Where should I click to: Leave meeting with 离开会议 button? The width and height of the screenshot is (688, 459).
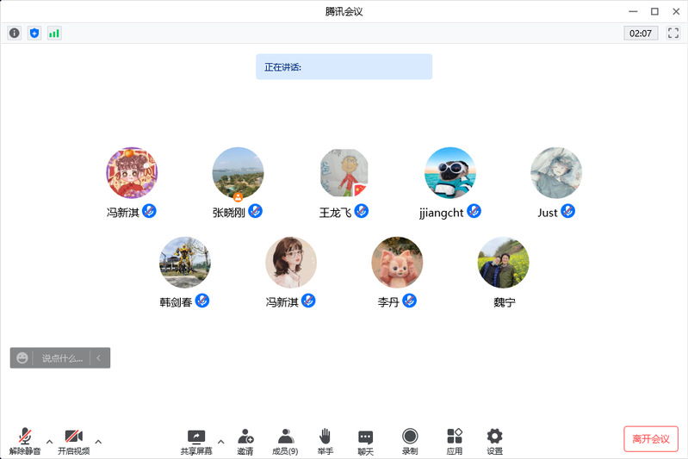pos(650,438)
